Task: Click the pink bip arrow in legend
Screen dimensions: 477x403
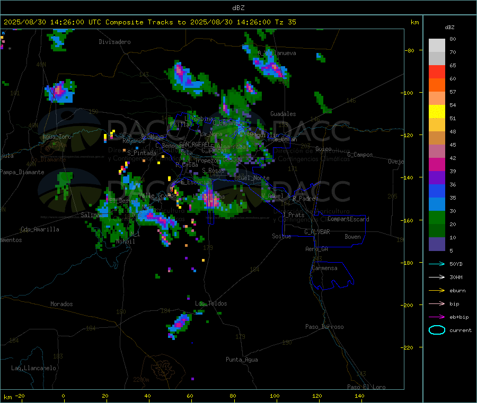Action: tap(437, 303)
